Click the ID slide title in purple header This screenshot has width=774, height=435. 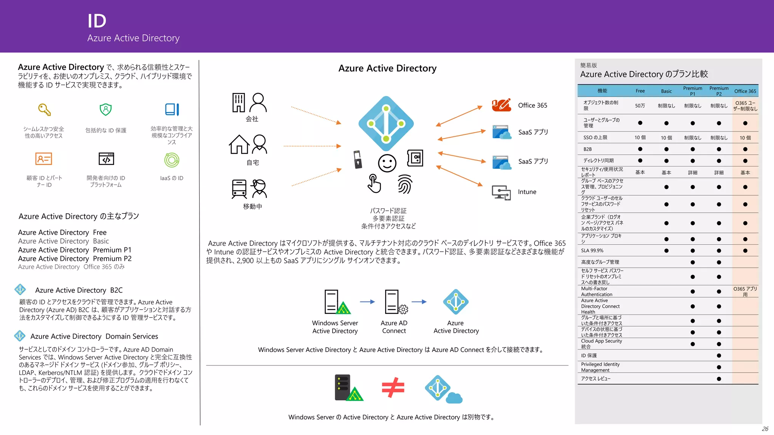[x=97, y=21]
